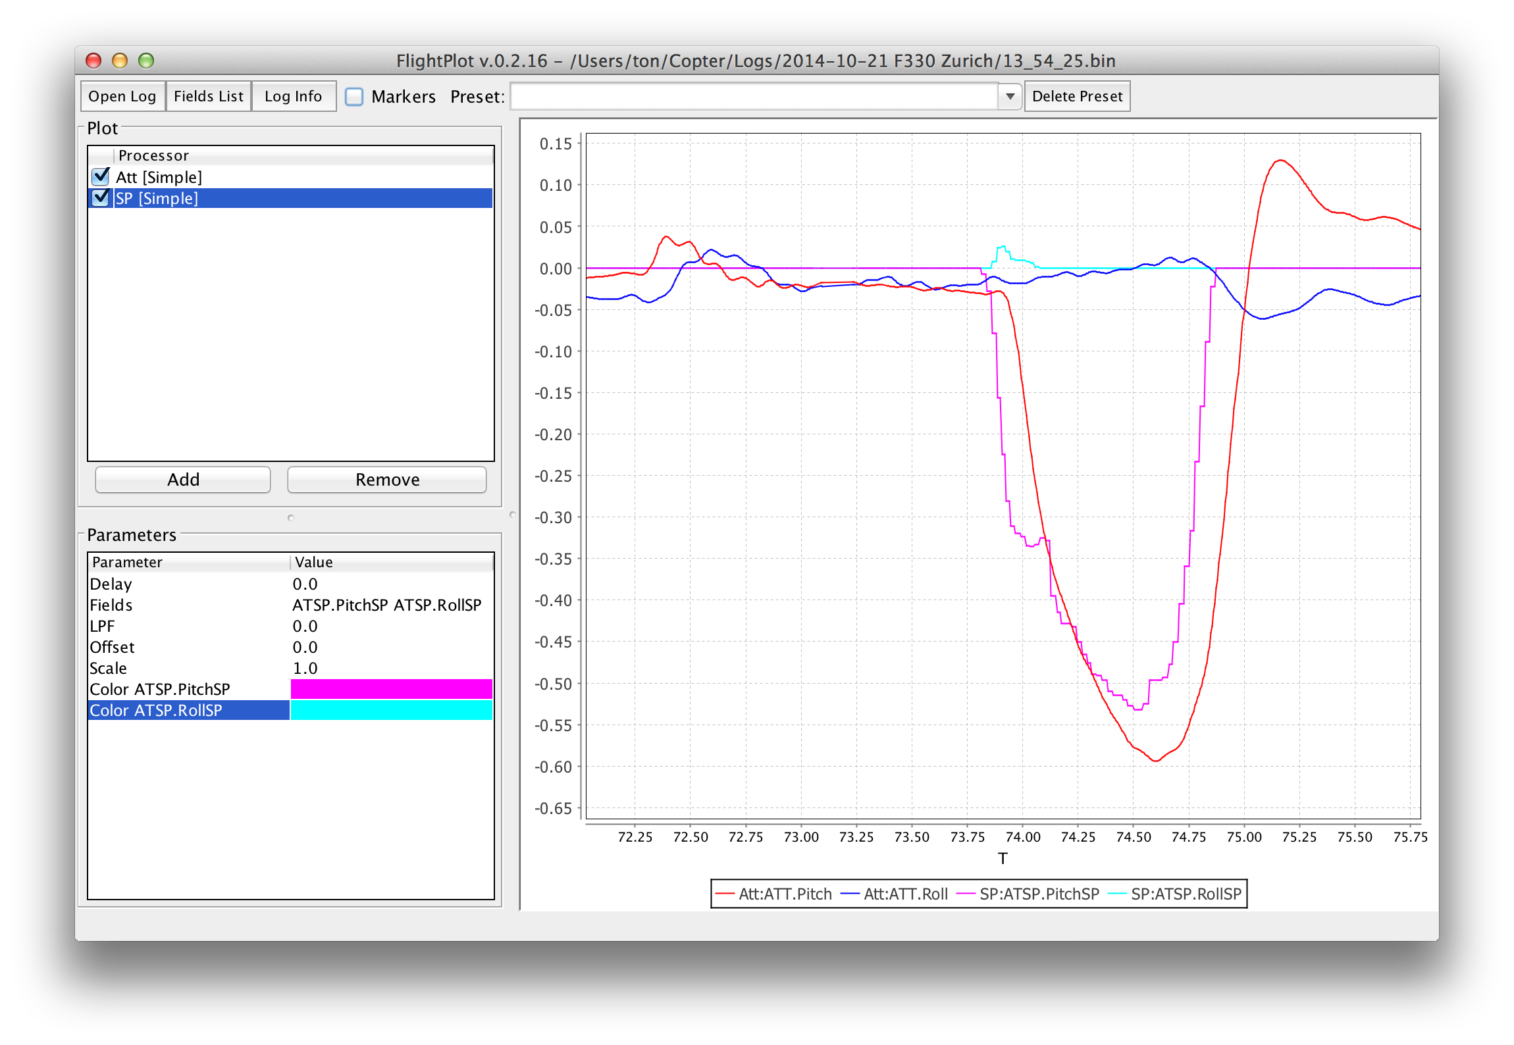Screen dimensions: 1514x1045
Task: Click the Value column header
Action: tap(392, 562)
